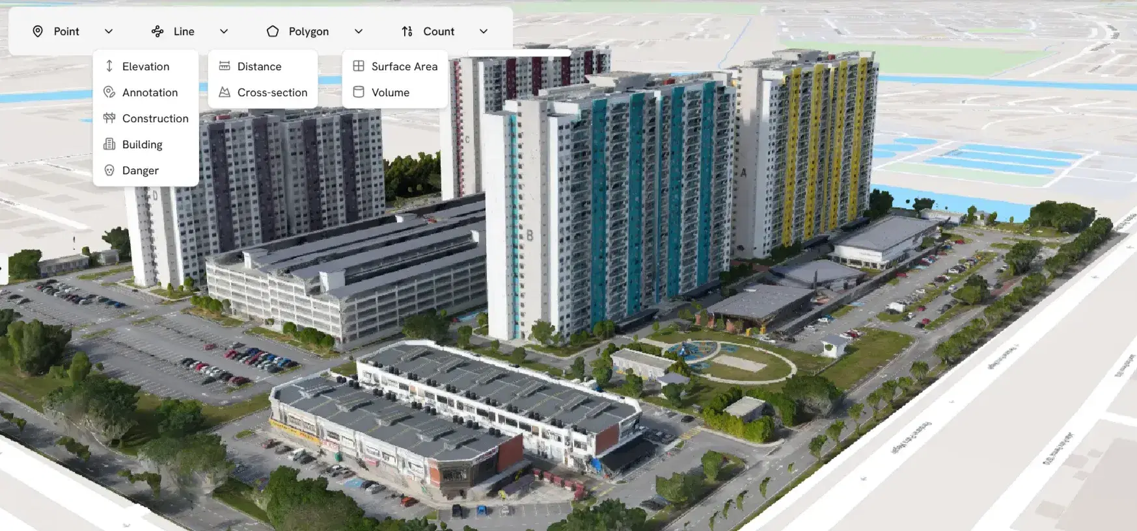Click the Surface Area grid icon
The image size is (1137, 531).
(x=359, y=66)
